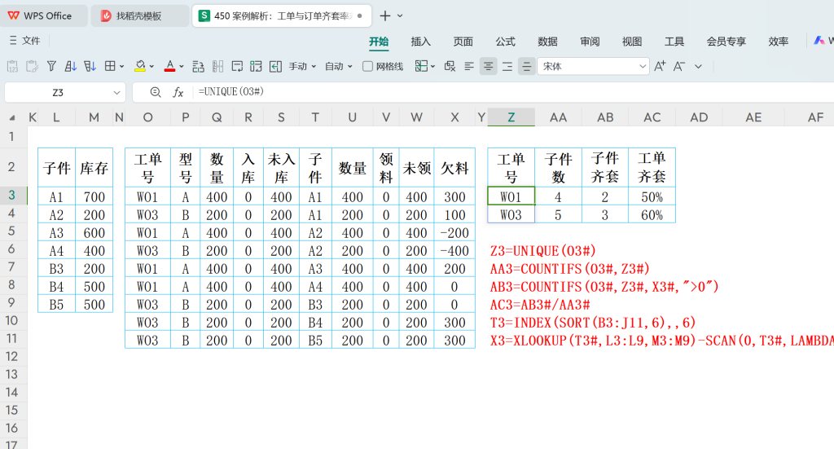Click the column width adjust icon

pos(217,67)
